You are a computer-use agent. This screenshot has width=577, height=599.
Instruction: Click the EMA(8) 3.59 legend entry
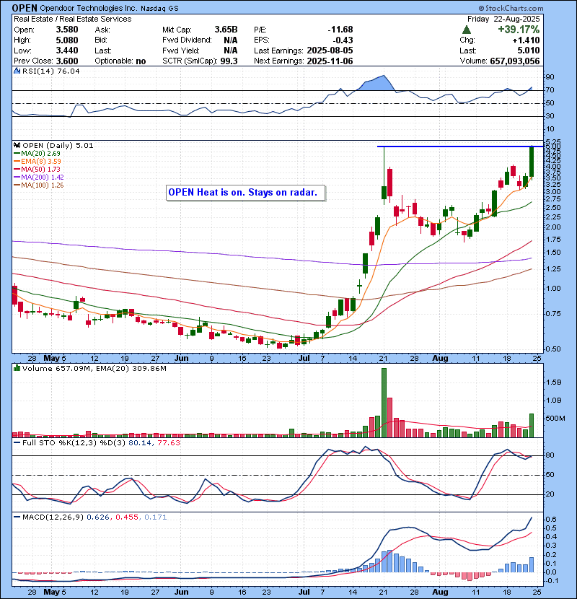[38, 162]
